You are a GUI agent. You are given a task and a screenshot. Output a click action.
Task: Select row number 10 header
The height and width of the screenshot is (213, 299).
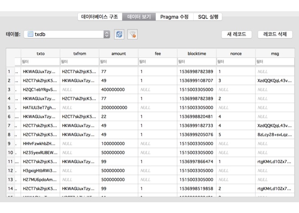click(x=10, y=153)
